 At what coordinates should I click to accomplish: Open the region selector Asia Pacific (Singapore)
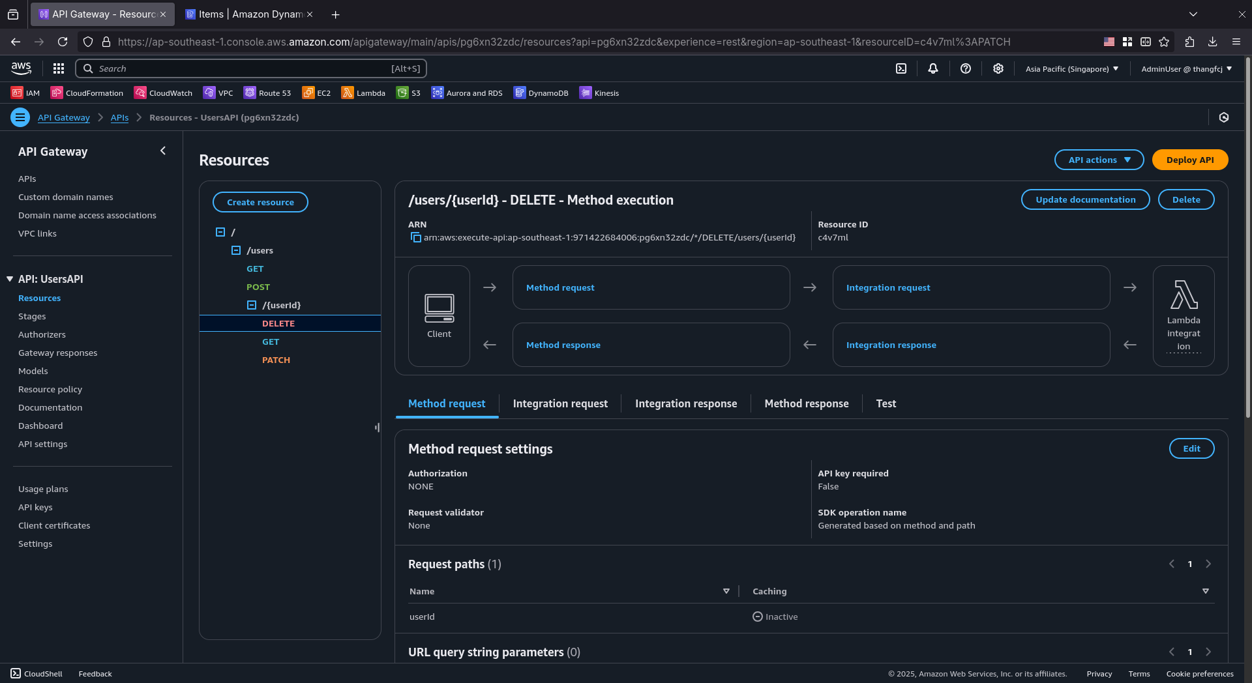pos(1071,68)
